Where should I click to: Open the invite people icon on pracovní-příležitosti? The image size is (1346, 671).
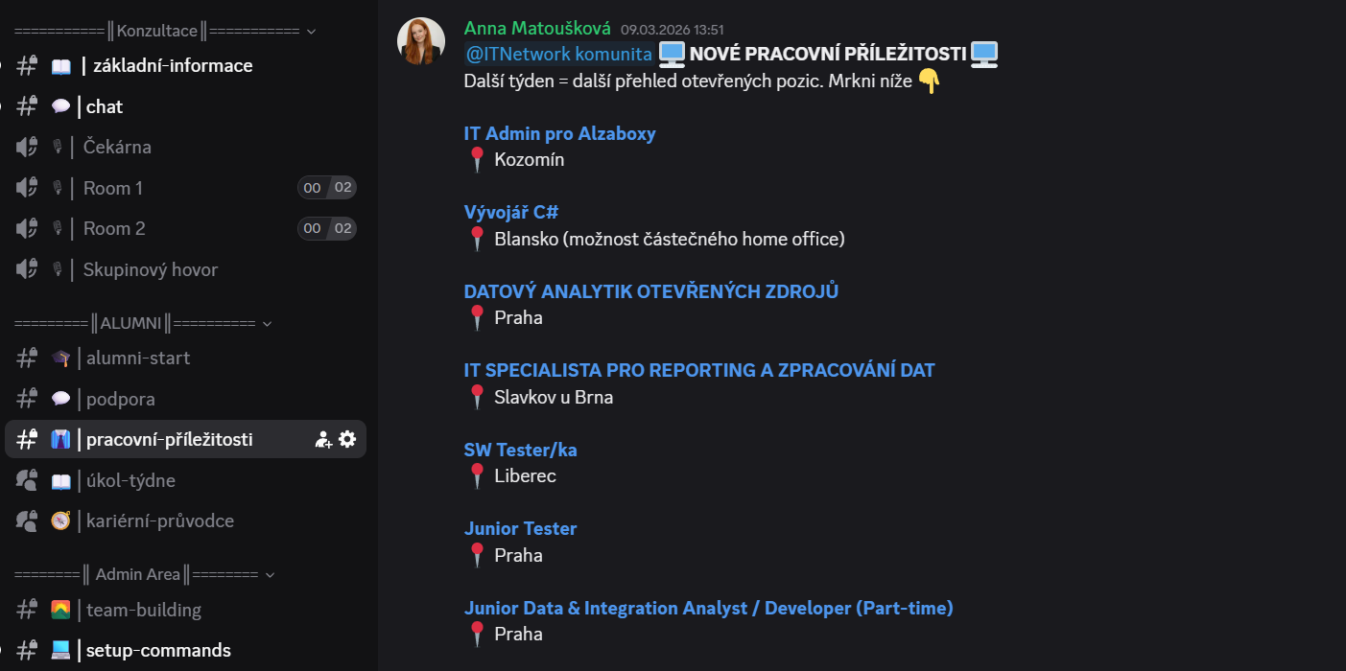[323, 438]
